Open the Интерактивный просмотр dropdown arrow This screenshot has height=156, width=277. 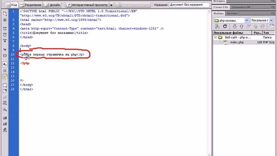[111, 5]
